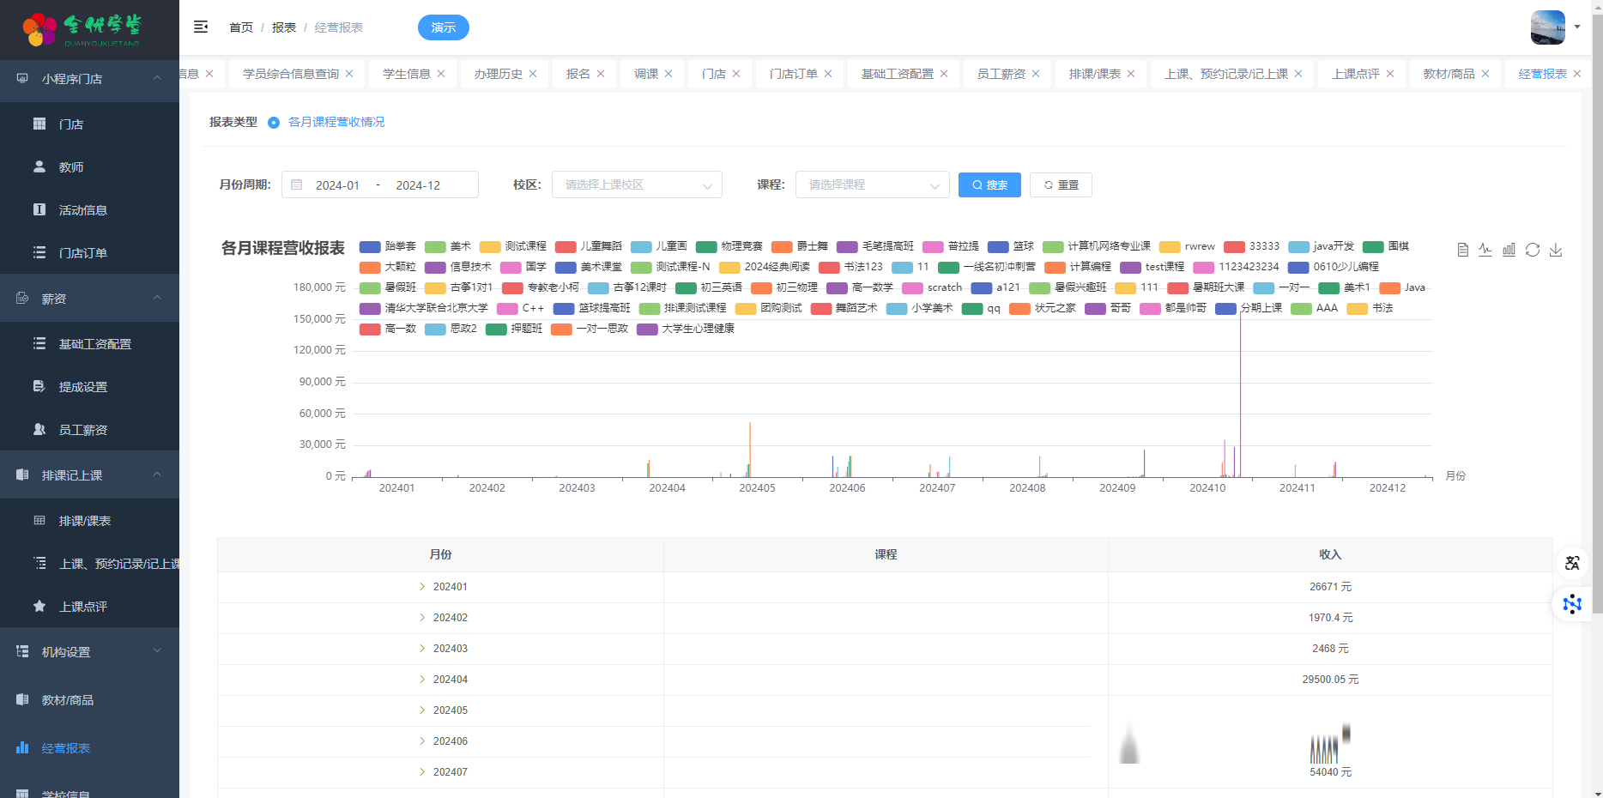The height and width of the screenshot is (798, 1603).
Task: Toggle the 信息技术 legend series
Action: (458, 267)
